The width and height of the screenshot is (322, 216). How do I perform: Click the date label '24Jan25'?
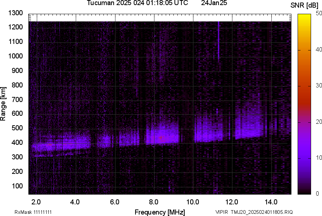pos(214,3)
